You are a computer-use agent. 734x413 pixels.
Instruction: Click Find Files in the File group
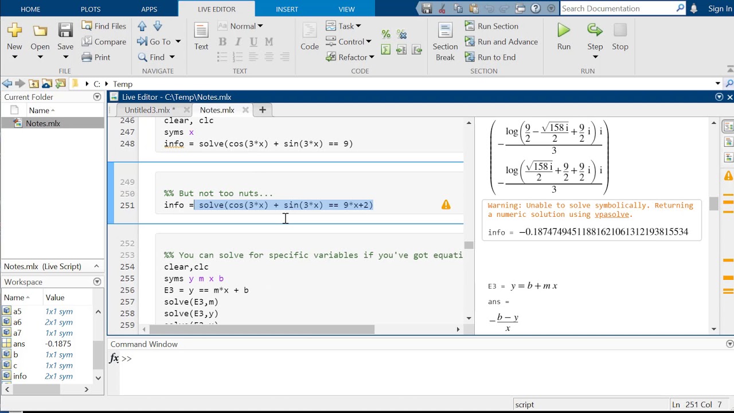[104, 26]
